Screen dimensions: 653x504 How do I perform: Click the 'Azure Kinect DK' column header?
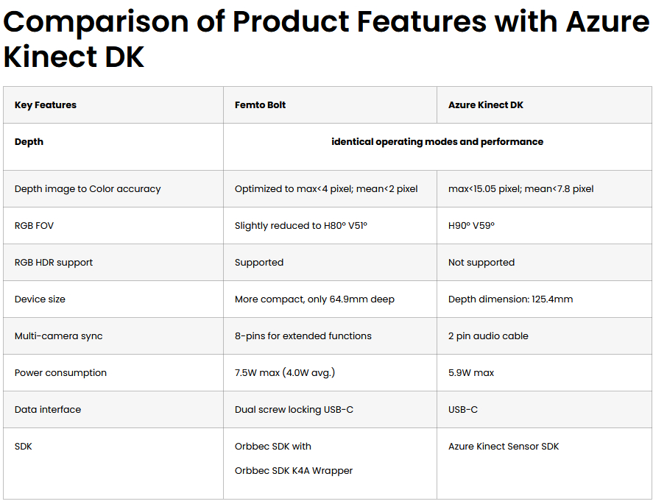pyautogui.click(x=486, y=105)
